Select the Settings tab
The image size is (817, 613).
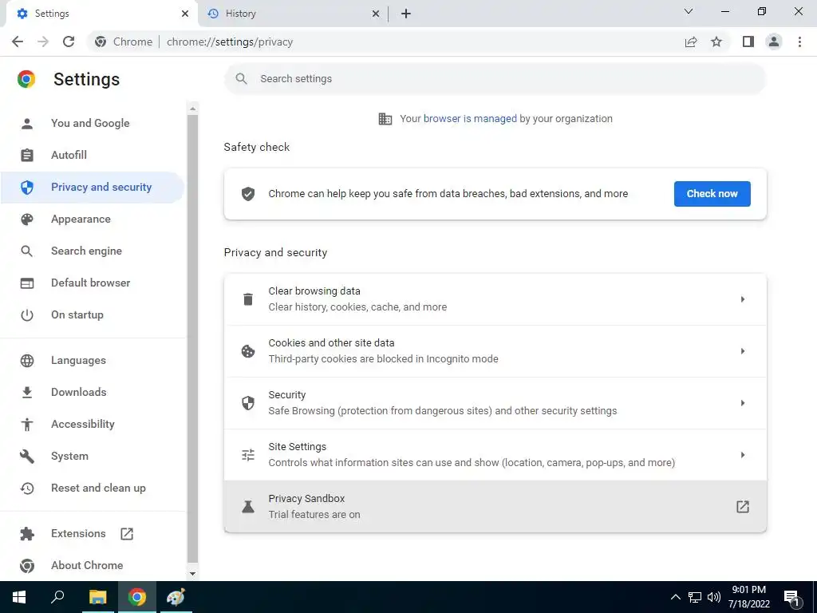point(102,14)
